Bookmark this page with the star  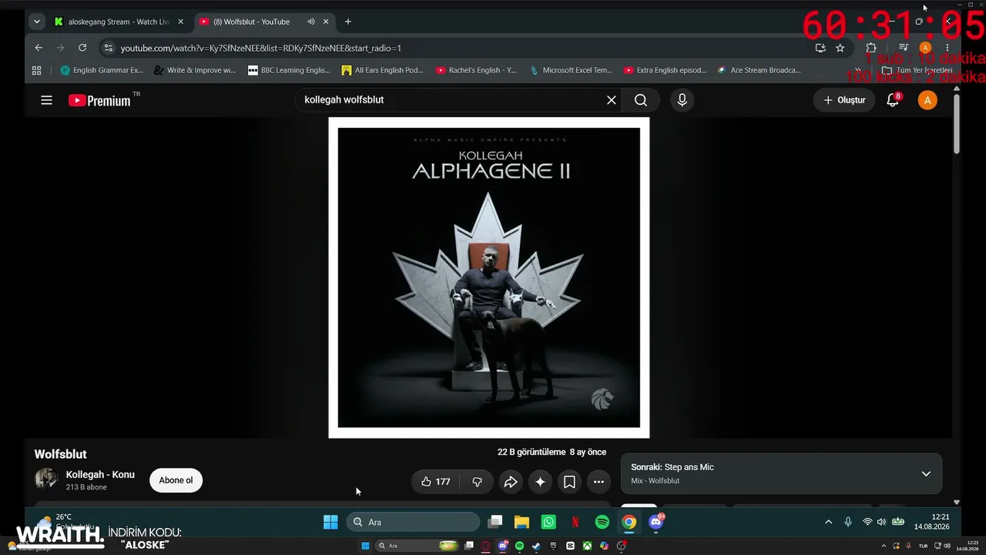(840, 48)
